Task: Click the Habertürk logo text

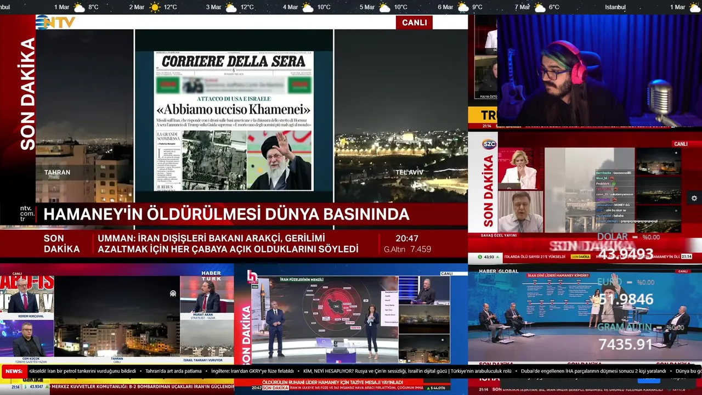Action: tap(211, 275)
